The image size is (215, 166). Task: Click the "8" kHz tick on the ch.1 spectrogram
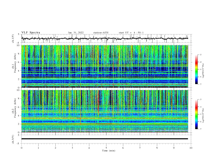click(x=19, y=54)
